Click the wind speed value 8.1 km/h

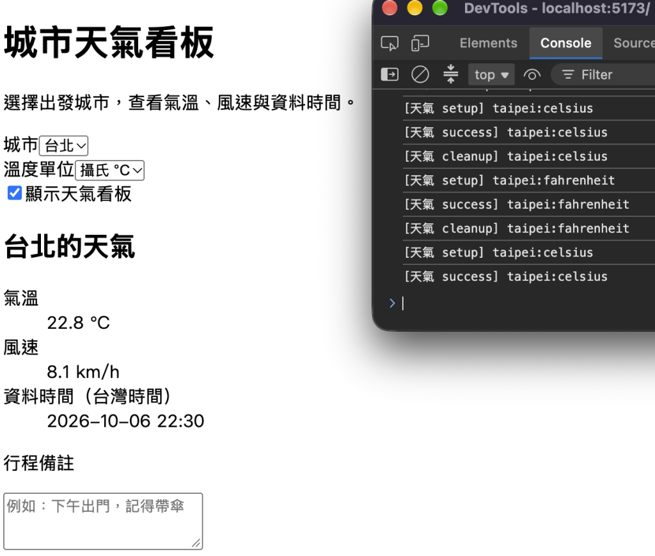(83, 372)
